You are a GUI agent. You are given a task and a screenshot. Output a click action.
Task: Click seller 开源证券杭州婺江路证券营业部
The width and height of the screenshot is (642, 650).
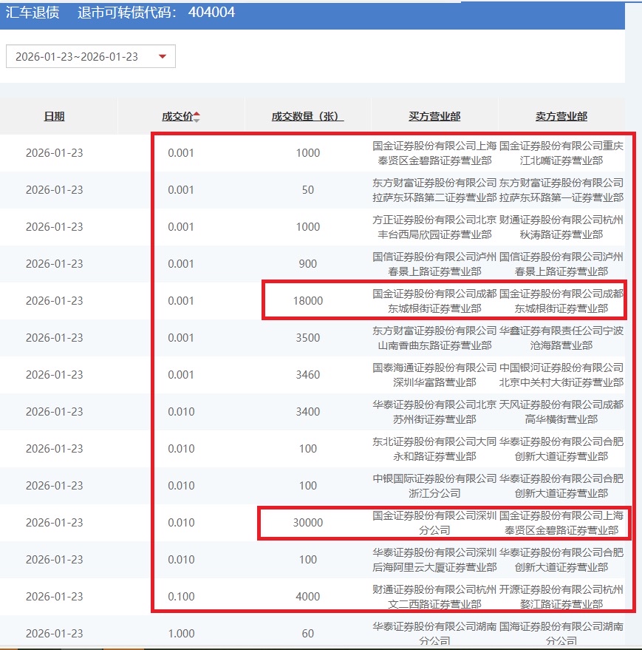561,596
